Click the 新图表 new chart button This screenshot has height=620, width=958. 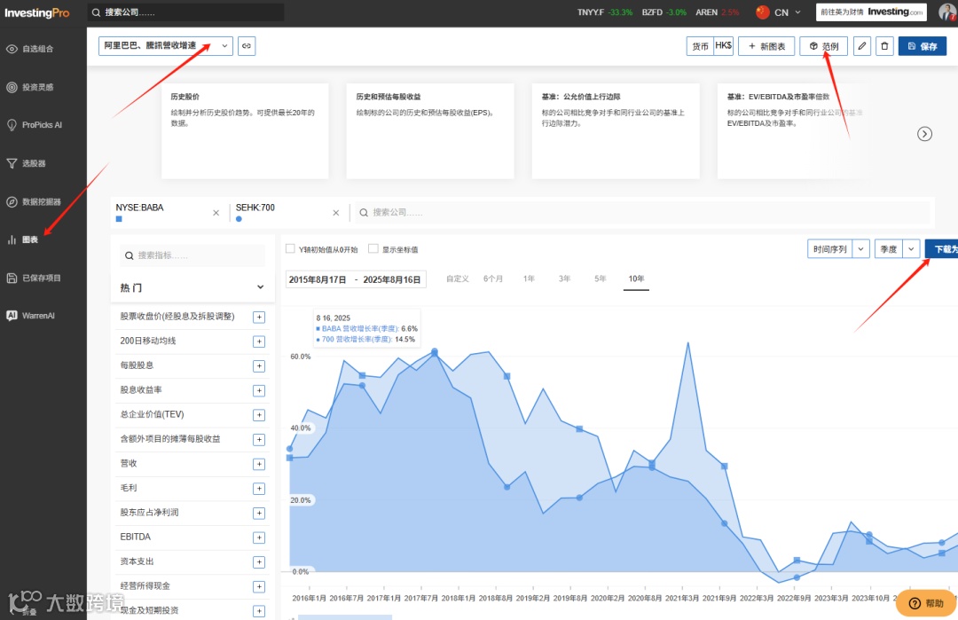pyautogui.click(x=766, y=46)
